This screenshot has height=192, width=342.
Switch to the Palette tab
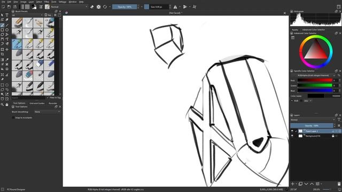[x=295, y=30]
